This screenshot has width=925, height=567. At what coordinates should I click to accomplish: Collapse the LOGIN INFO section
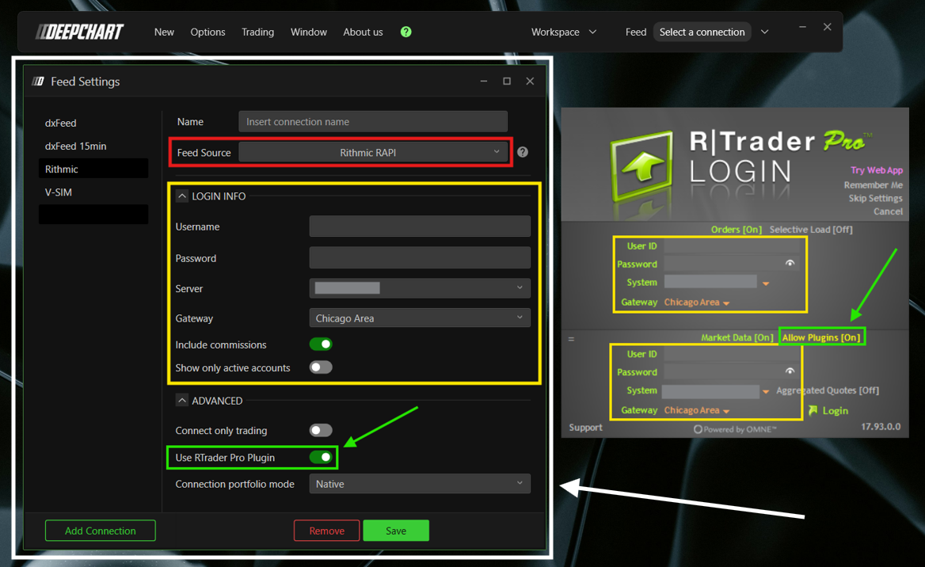pyautogui.click(x=182, y=196)
